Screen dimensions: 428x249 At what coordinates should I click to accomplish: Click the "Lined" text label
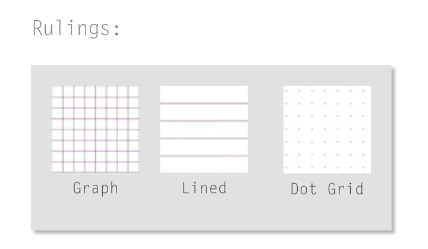pos(204,188)
